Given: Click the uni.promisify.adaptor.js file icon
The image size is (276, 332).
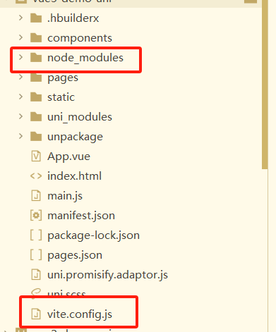Looking at the screenshot, I should pyautogui.click(x=36, y=275).
